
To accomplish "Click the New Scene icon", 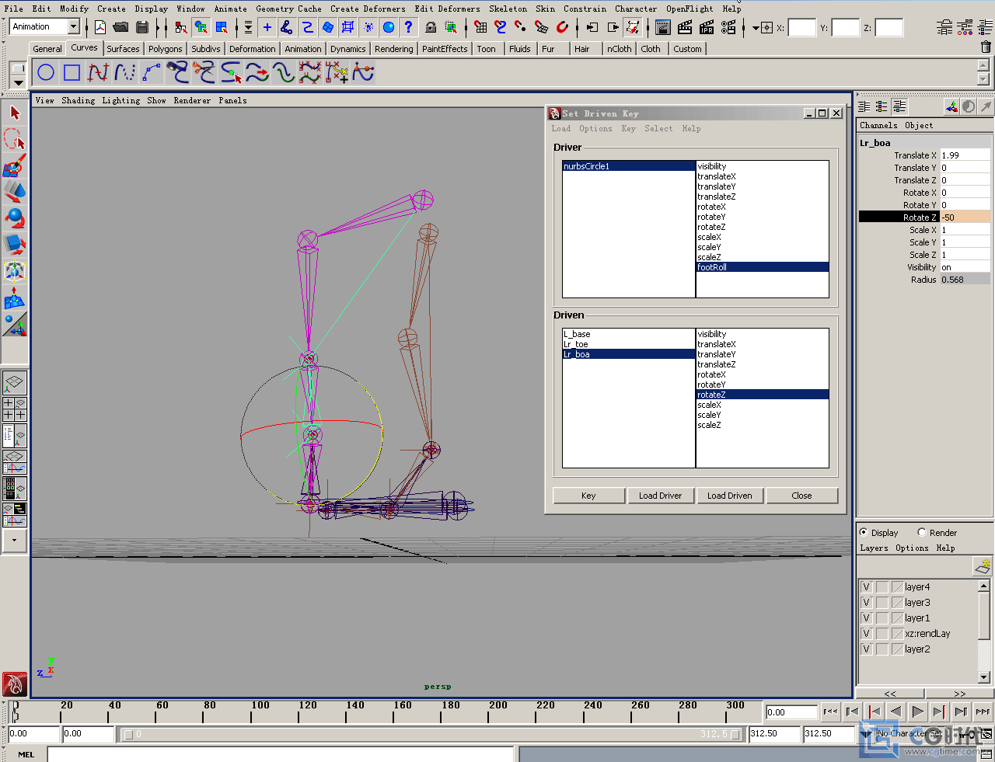I will [100, 27].
